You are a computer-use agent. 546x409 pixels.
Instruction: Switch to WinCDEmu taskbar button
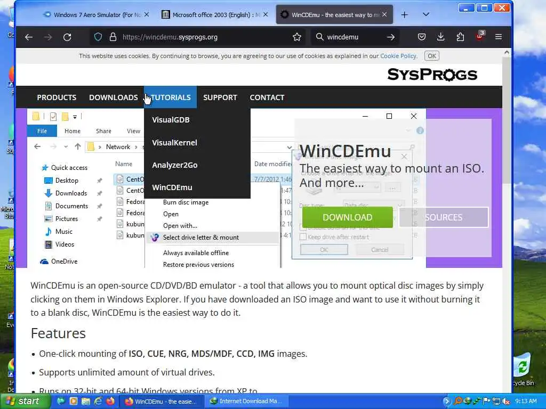tap(162, 402)
